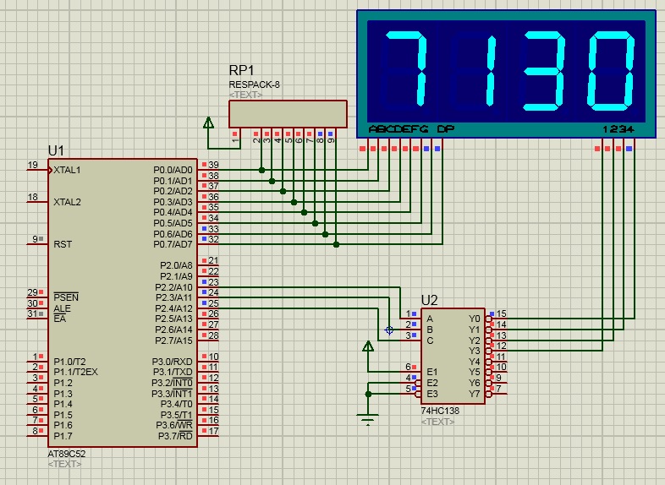
Task: Select the power terminal arrow feeding E1
Action: tap(368, 347)
